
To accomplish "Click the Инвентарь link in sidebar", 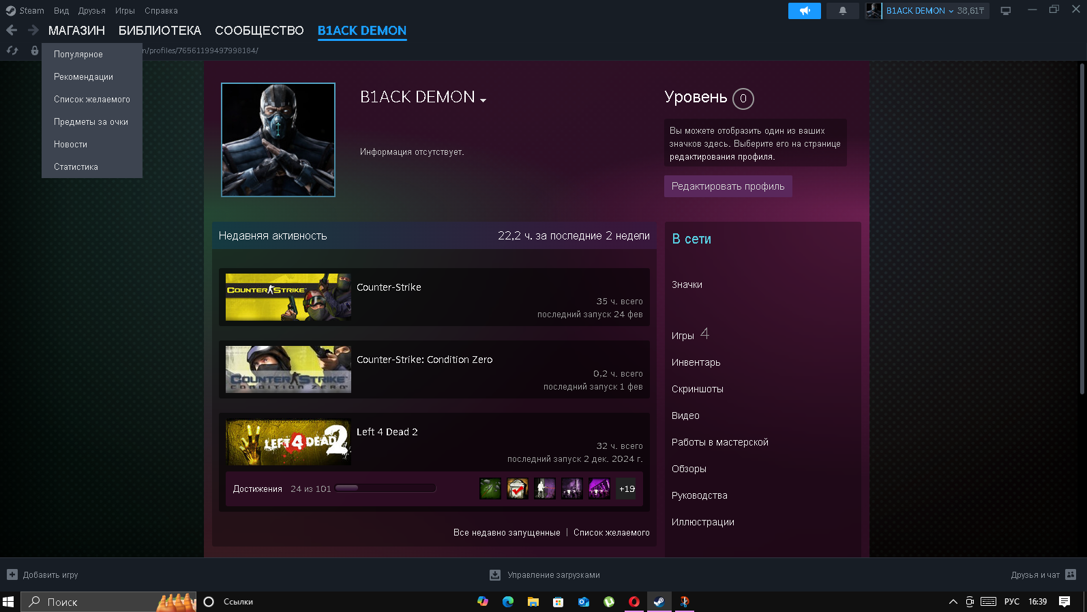I will click(696, 362).
